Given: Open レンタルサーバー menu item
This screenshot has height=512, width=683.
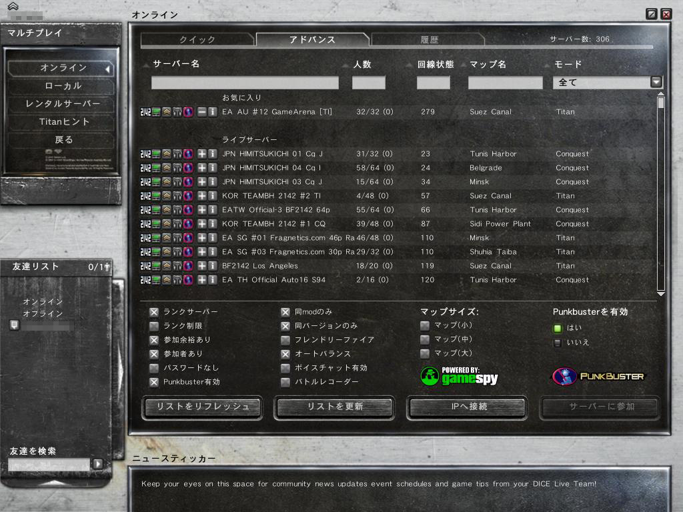Looking at the screenshot, I should [61, 103].
